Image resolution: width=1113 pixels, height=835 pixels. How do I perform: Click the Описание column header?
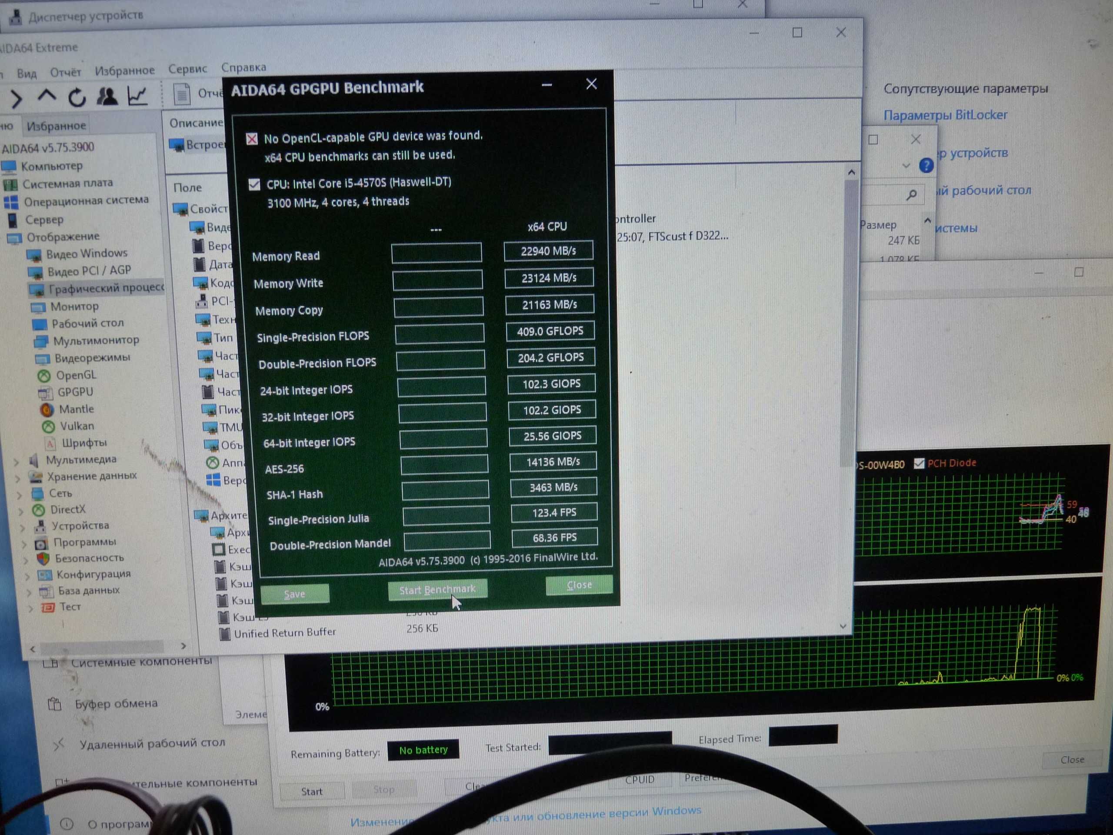tap(196, 123)
